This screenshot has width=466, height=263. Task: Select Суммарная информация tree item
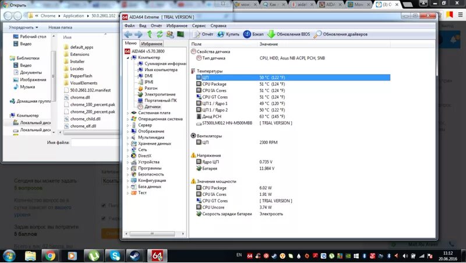coord(162,64)
